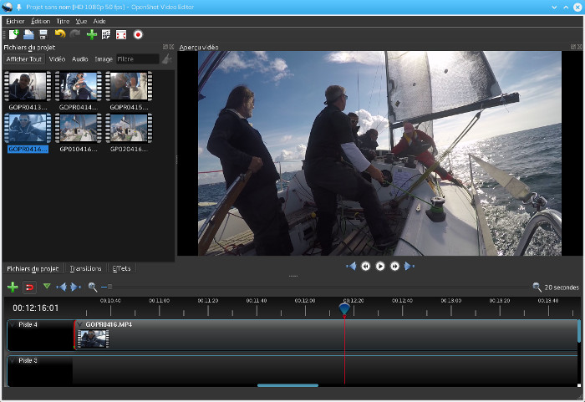This screenshot has width=585, height=402.
Task: Create a new project from the toolbar
Action: click(x=13, y=34)
